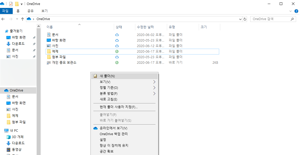Open the 파일 ribbon tab
303x155 pixels.
[6, 11]
